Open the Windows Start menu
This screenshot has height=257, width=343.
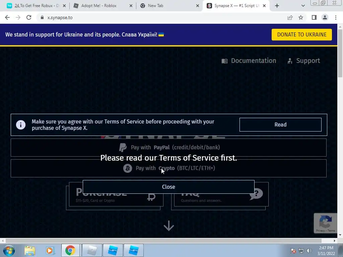9,250
